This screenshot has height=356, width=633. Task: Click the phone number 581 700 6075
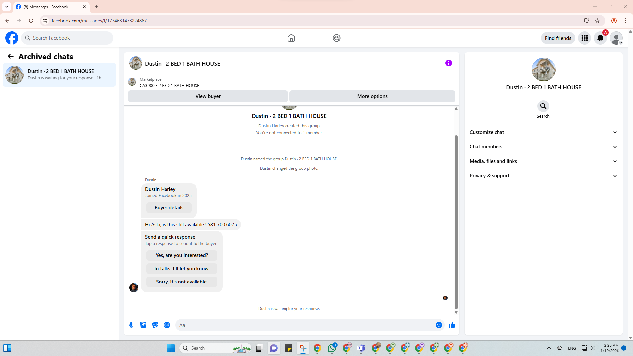tap(222, 225)
